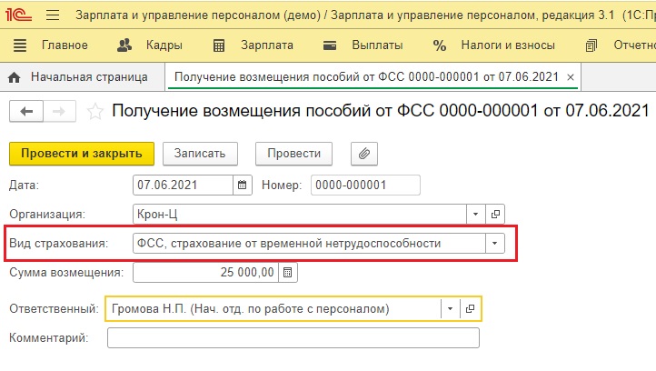Close the Получение возмещения пособий tab
Screen dimensions: 656x371
tap(571, 77)
